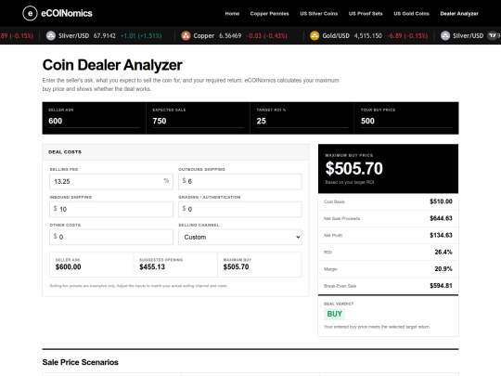Click the eCOINomics brand name link
Screen dimensions: 501x376
tap(67, 13)
